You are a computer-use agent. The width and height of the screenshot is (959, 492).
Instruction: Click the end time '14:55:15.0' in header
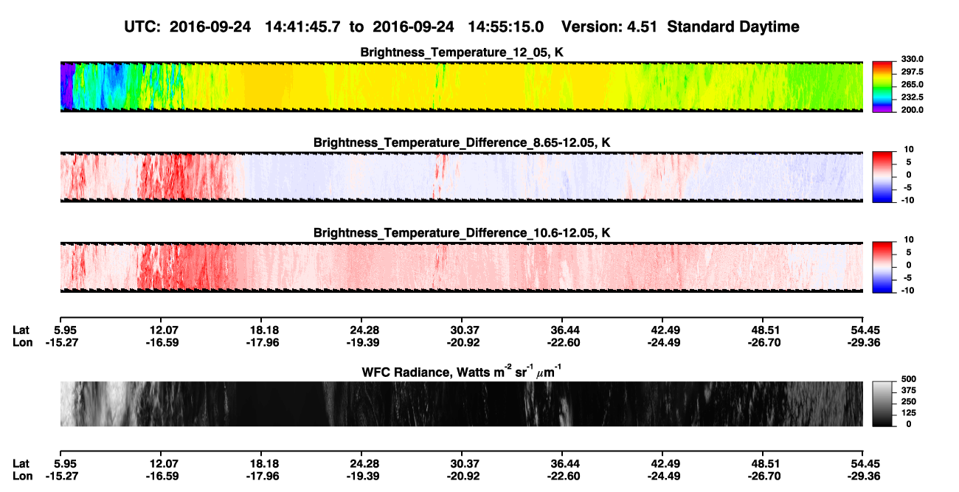(505, 27)
